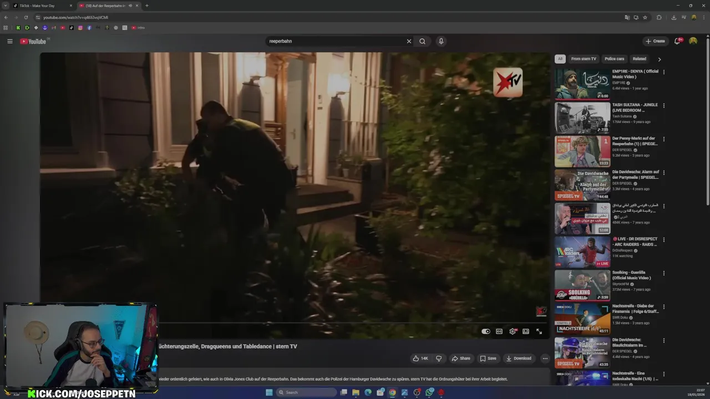Open Chrome downloads tray
Viewport: 710px width, 399px height.
pyautogui.click(x=673, y=17)
